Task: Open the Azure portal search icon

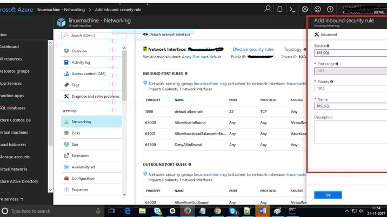Action: click(267, 9)
